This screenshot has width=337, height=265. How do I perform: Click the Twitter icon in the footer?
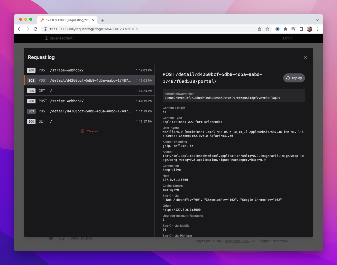pyautogui.click(x=51, y=238)
